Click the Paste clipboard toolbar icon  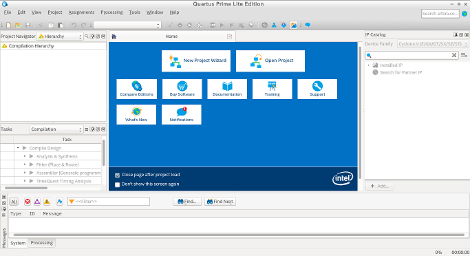[x=61, y=25]
